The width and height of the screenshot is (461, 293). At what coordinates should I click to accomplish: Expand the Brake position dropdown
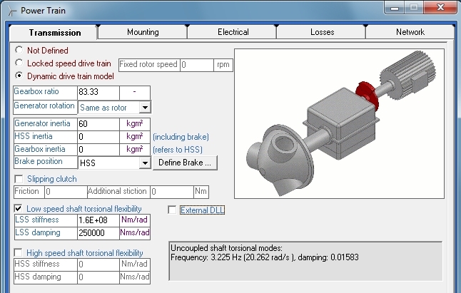tap(144, 163)
